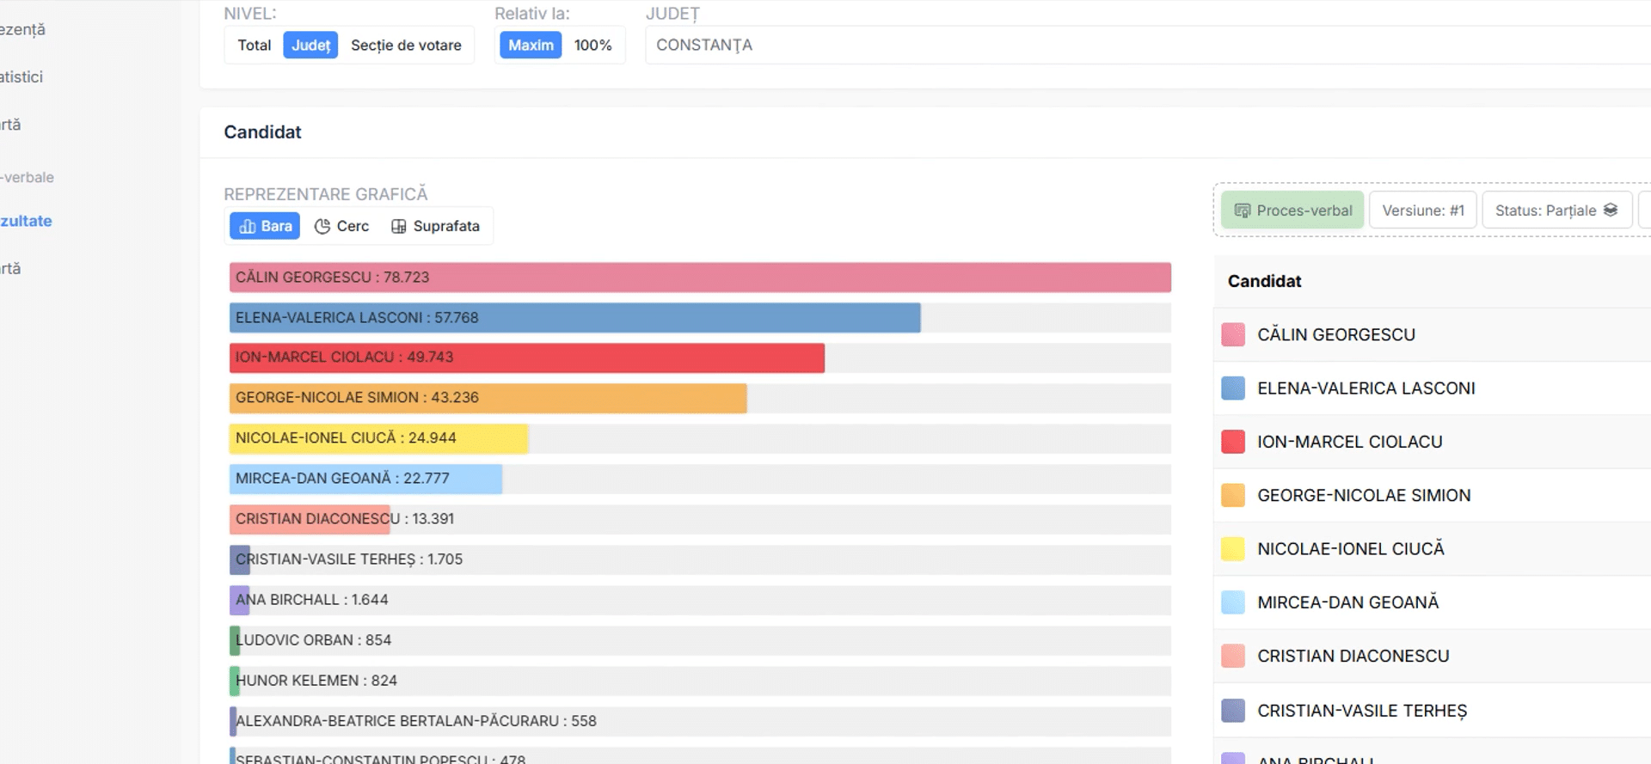Viewport: 1651px width, 764px height.
Task: Click the NICOLAE-IONEL CIUCĂ : 24.944 bar
Action: 378,438
